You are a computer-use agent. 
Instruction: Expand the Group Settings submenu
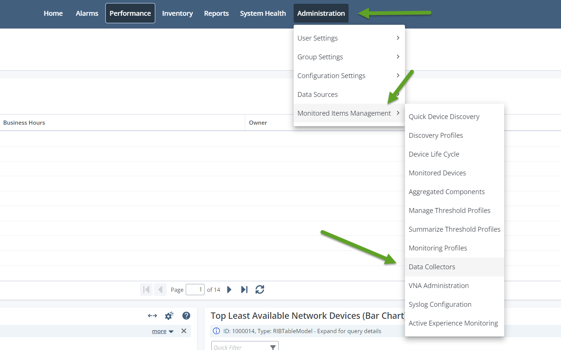coord(349,57)
